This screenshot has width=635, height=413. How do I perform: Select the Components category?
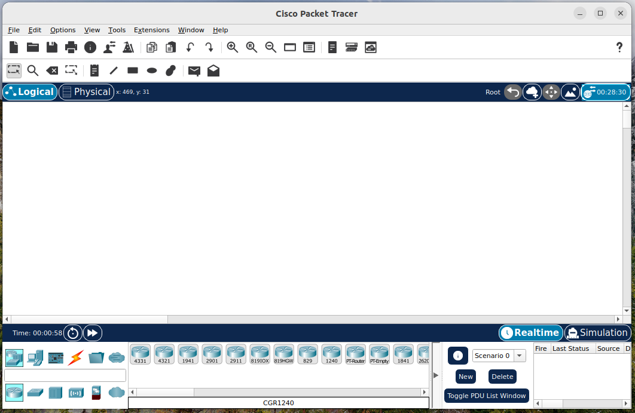coord(56,358)
